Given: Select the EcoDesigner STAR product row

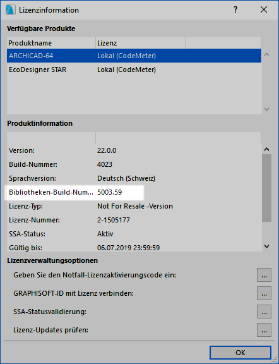Looking at the screenshot, I should [134, 70].
